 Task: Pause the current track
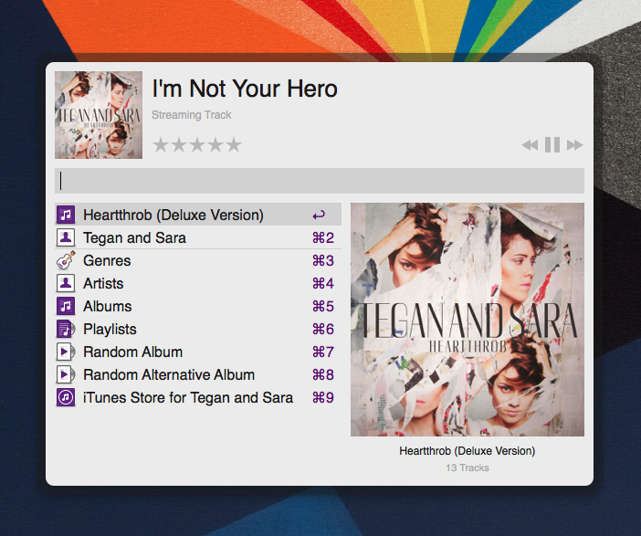point(552,145)
